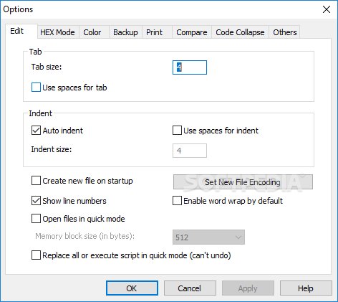
Task: Check Use spaces for indent
Action: click(x=177, y=131)
